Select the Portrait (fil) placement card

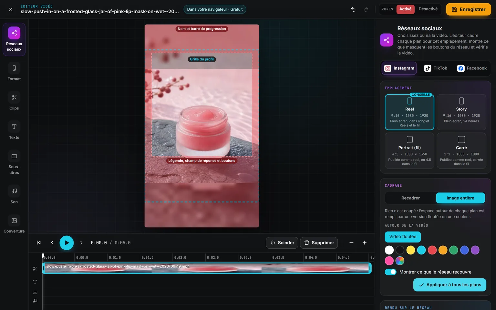pyautogui.click(x=409, y=151)
